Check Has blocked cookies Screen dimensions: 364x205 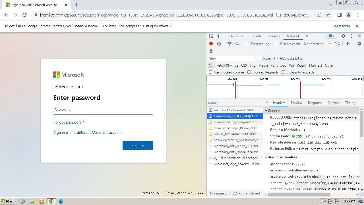pos(210,72)
